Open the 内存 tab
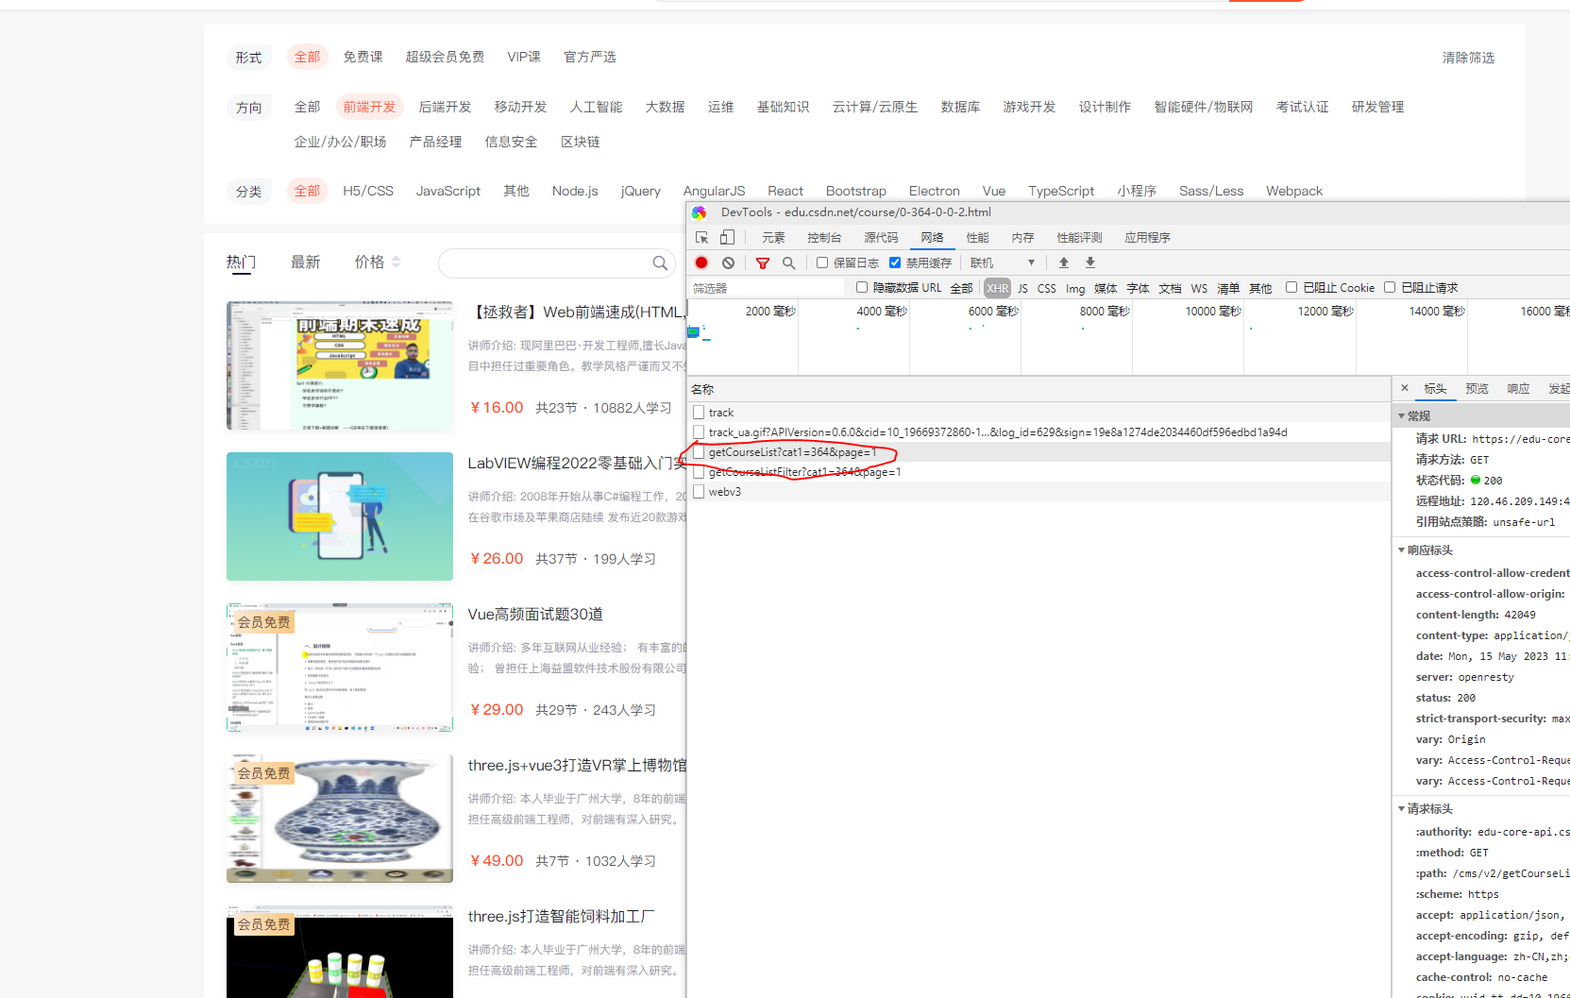The width and height of the screenshot is (1570, 998). pyautogui.click(x=1022, y=238)
